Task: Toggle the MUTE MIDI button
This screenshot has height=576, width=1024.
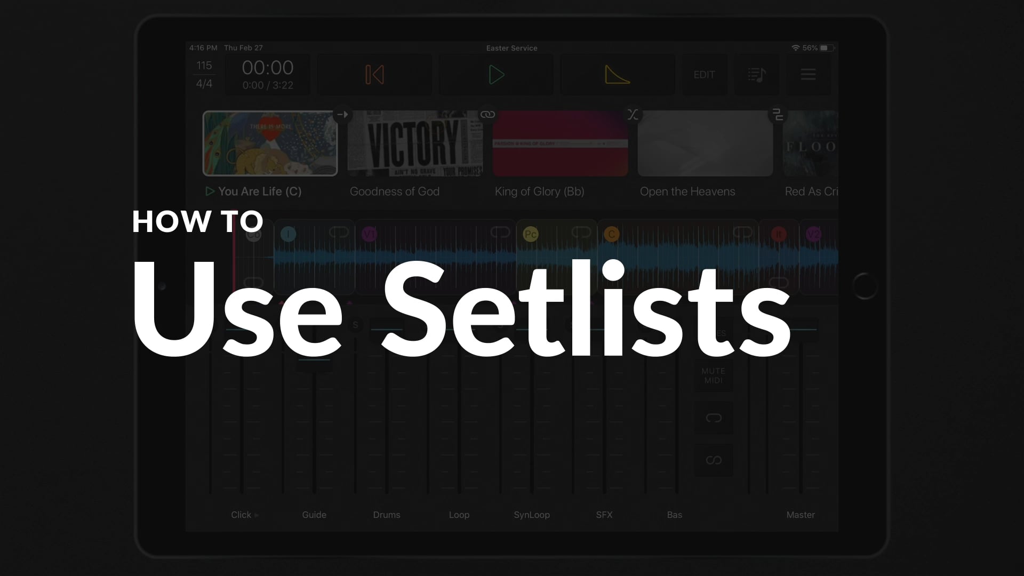Action: [x=713, y=375]
